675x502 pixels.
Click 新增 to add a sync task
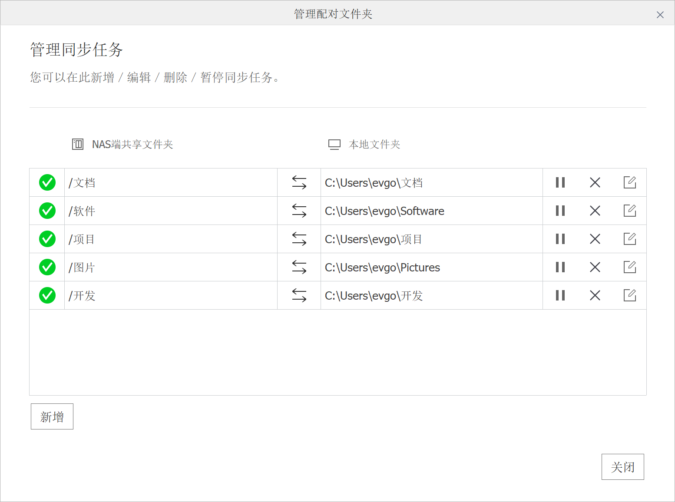[x=52, y=416]
